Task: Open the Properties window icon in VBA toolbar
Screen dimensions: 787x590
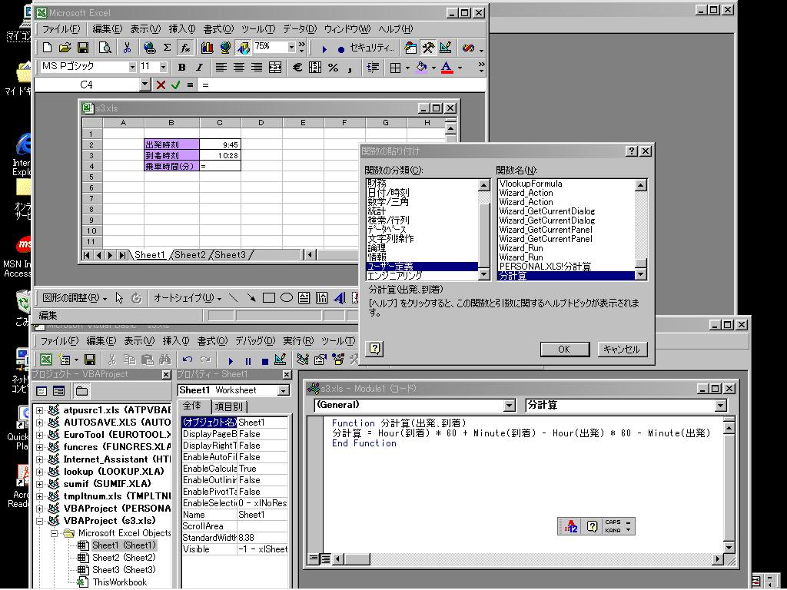Action: click(x=320, y=360)
